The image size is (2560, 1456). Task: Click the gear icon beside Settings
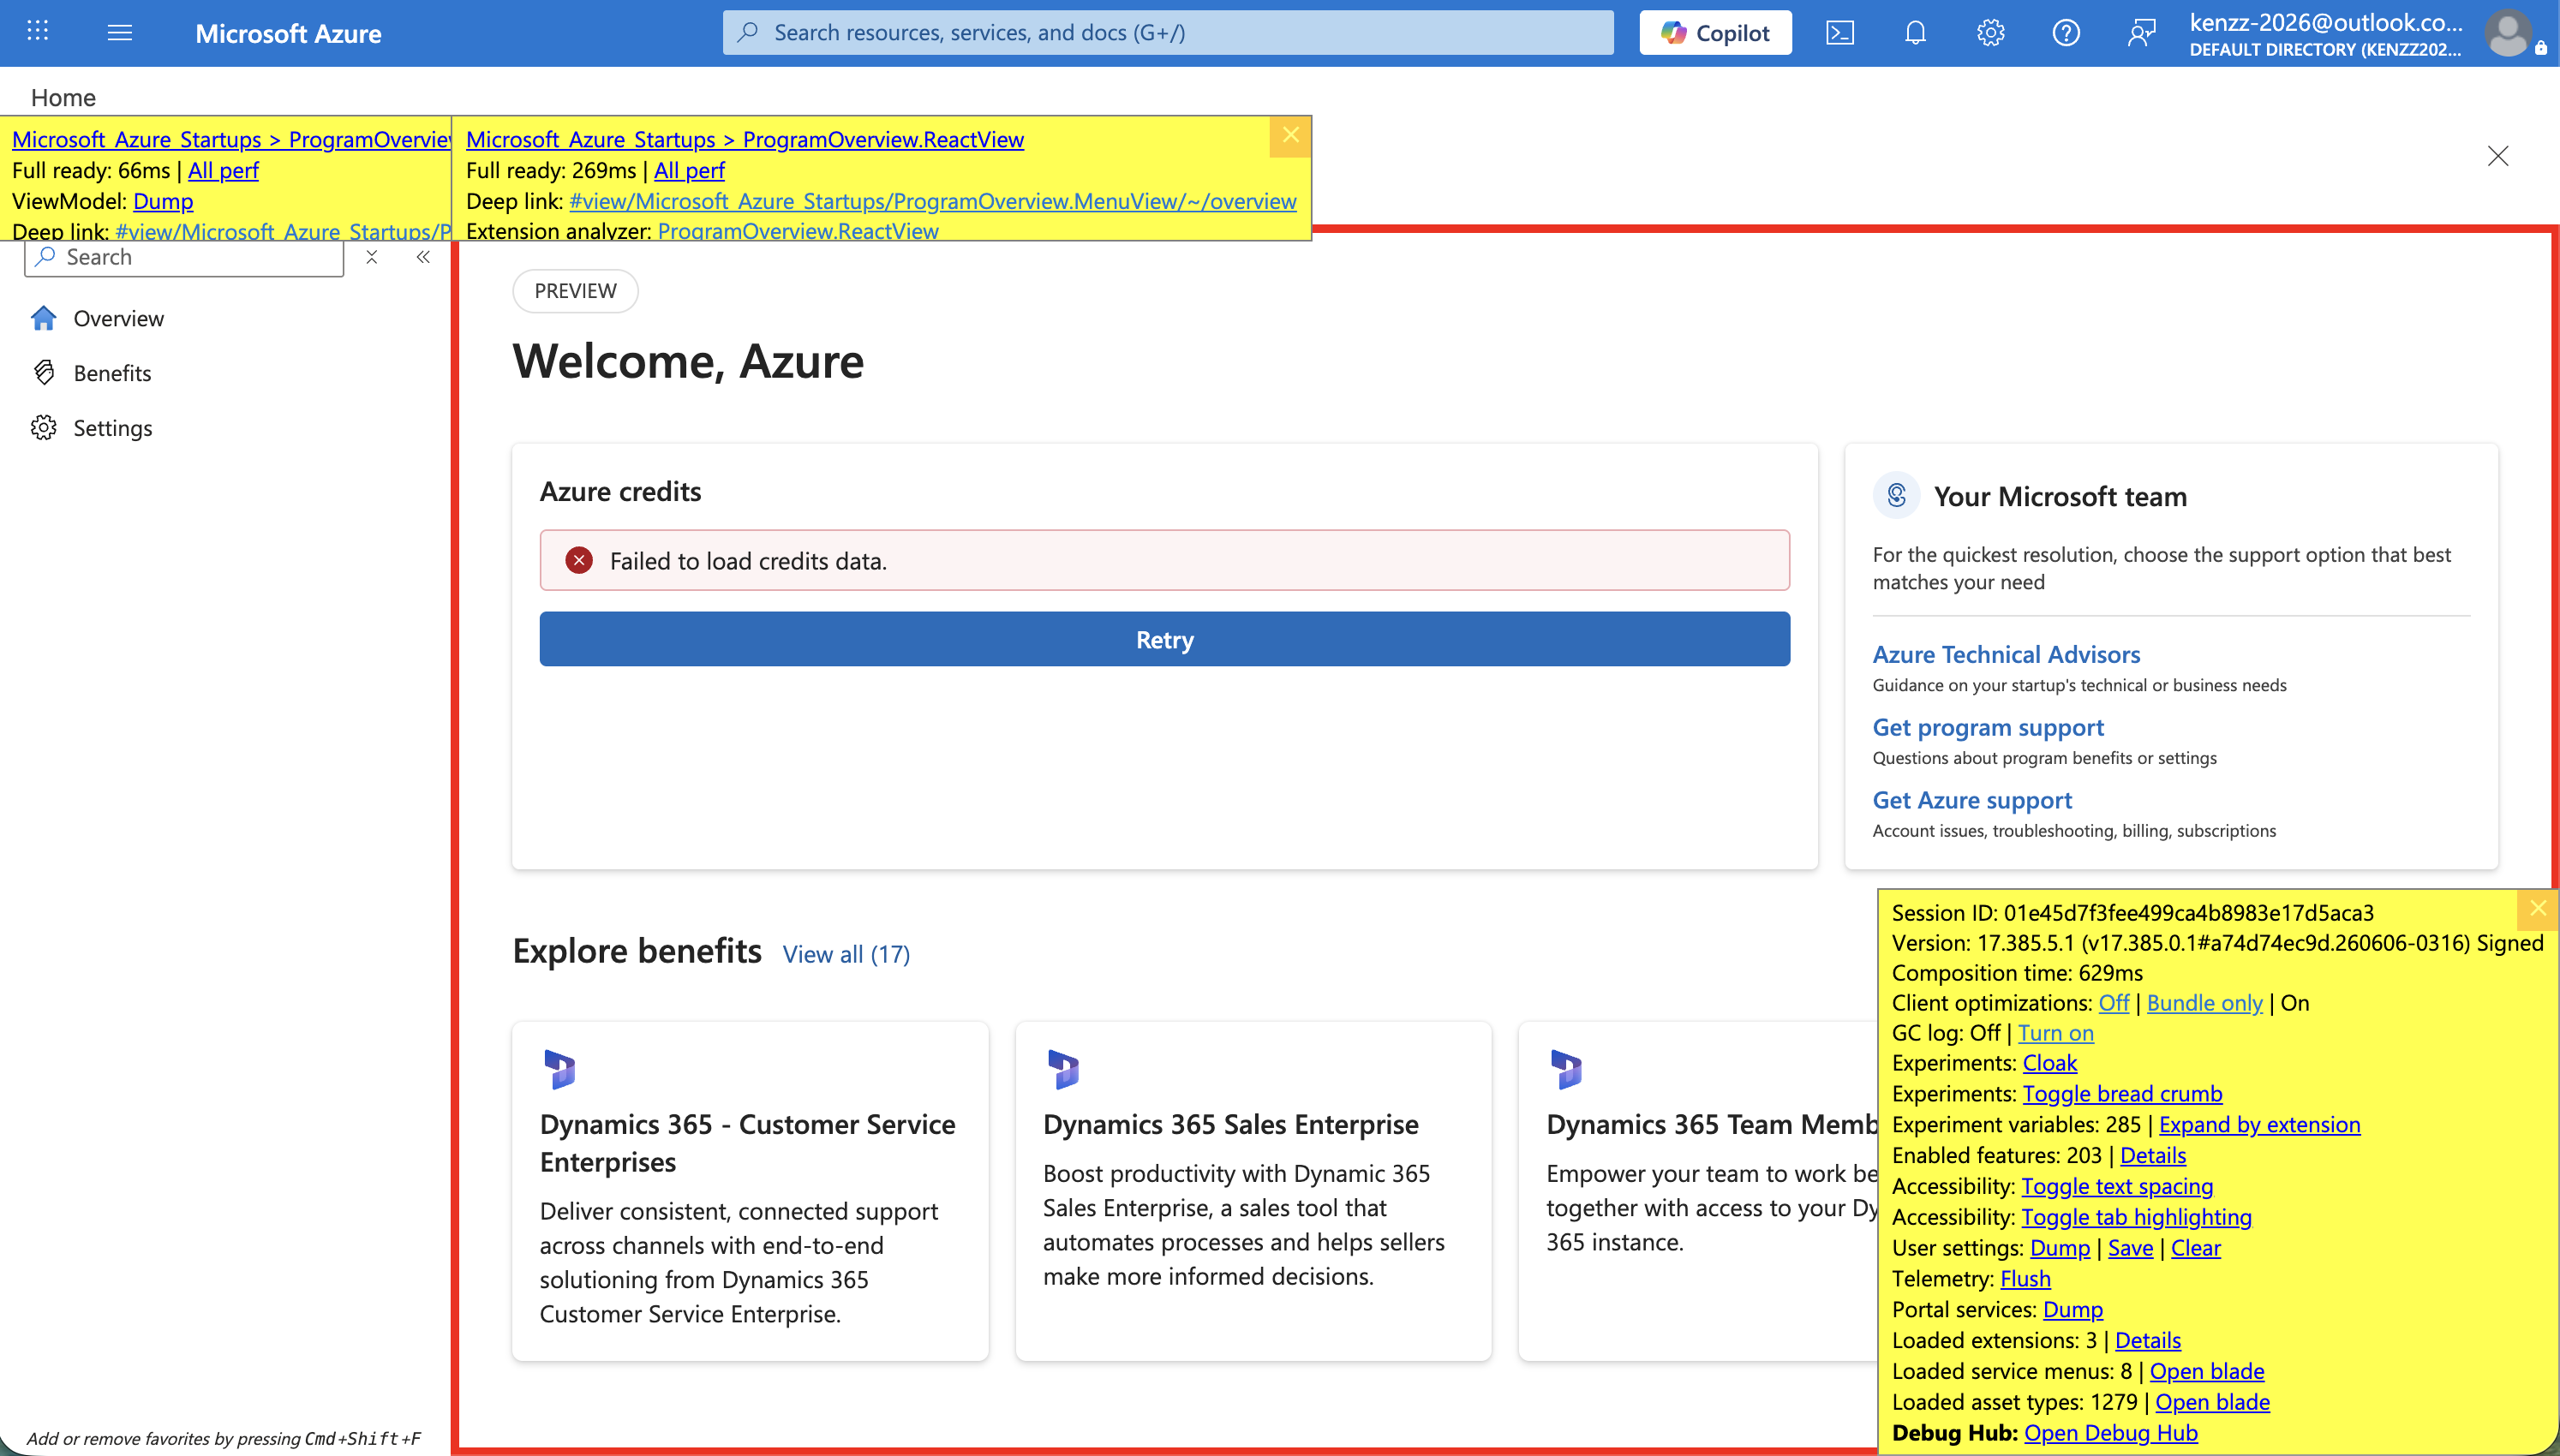[x=43, y=428]
